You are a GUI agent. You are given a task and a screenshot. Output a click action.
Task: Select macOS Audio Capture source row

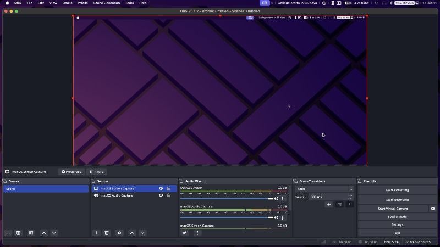[x=134, y=195]
